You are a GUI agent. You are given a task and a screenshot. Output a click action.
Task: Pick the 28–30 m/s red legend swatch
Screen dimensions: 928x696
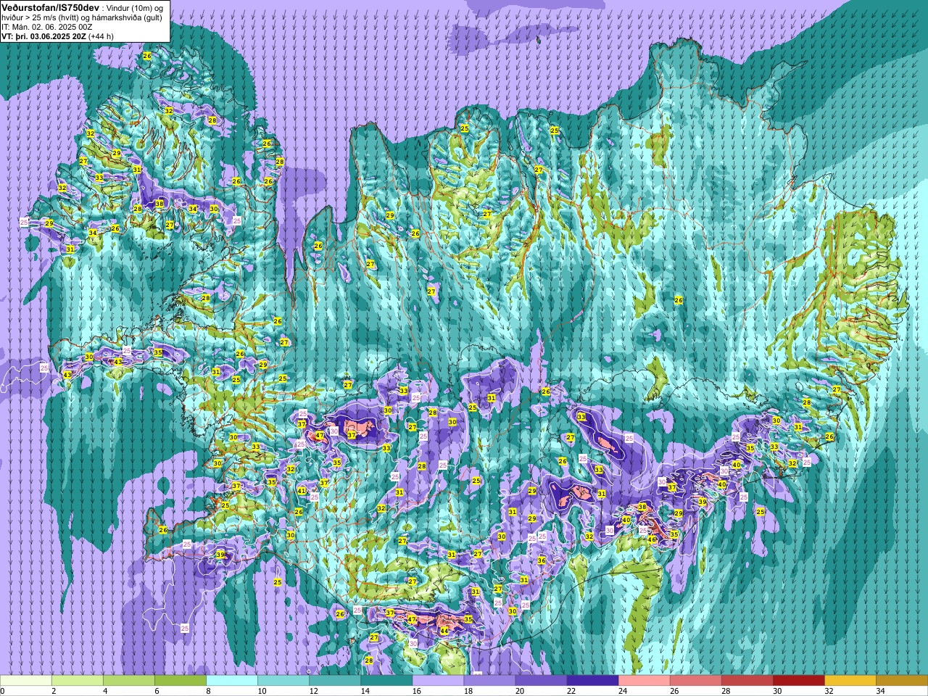[x=747, y=681]
